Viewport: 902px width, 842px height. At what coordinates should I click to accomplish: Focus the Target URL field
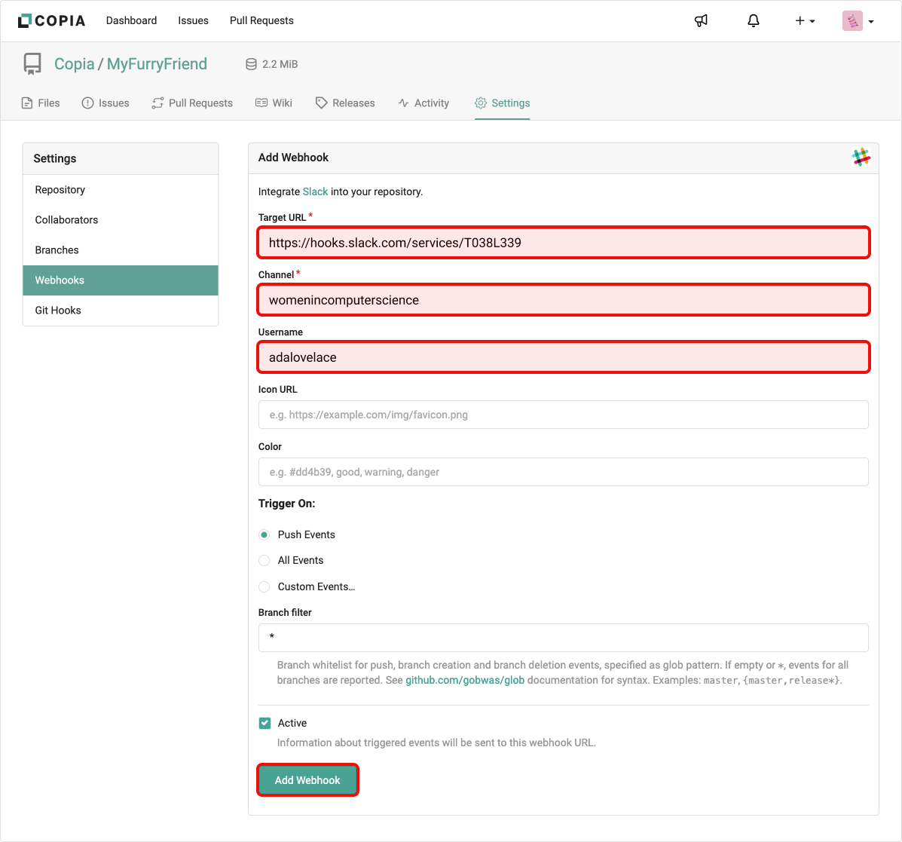(563, 243)
